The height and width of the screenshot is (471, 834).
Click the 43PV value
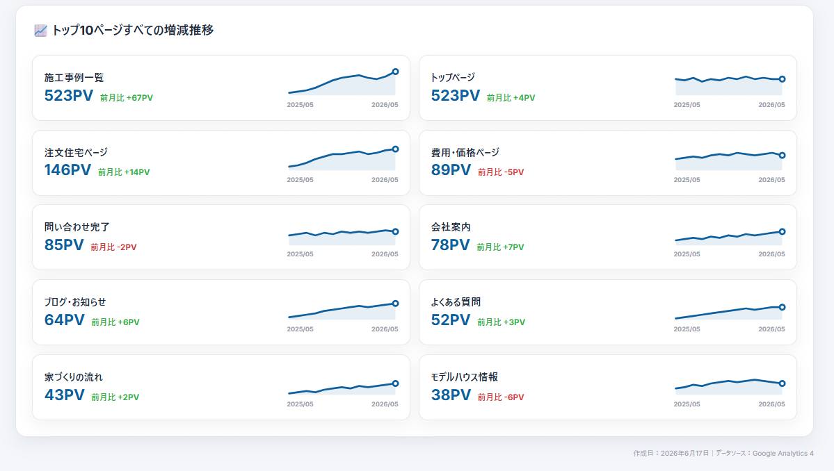(x=65, y=395)
